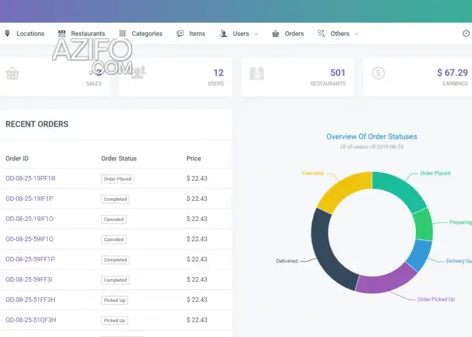472x337 pixels.
Task: Open the settings gear icon
Action: coord(466,34)
